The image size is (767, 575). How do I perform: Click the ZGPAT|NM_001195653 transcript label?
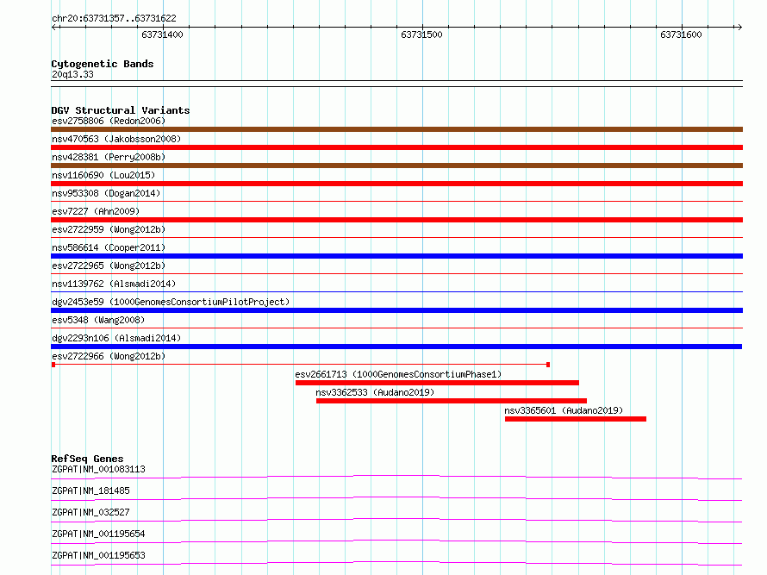(x=98, y=555)
